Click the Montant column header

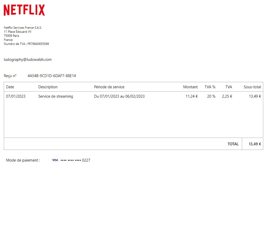pyautogui.click(x=190, y=87)
